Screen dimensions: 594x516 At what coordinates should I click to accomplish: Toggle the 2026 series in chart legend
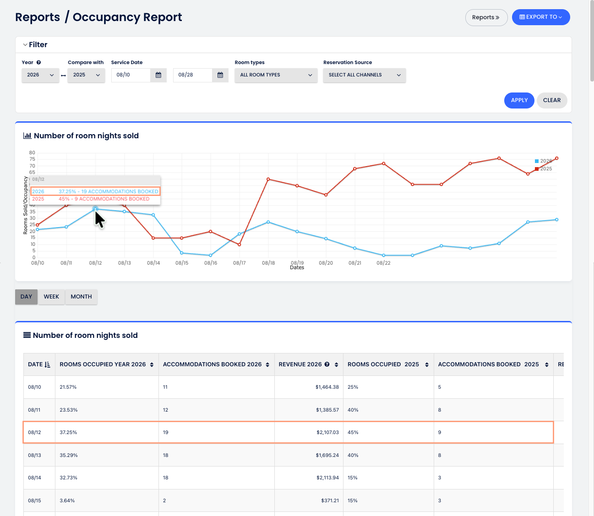pos(544,161)
